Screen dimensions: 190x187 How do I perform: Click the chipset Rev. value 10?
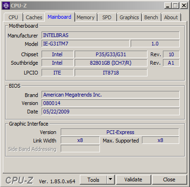[x=171, y=54]
